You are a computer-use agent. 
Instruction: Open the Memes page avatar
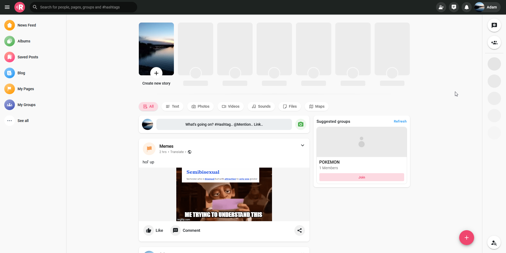149,149
